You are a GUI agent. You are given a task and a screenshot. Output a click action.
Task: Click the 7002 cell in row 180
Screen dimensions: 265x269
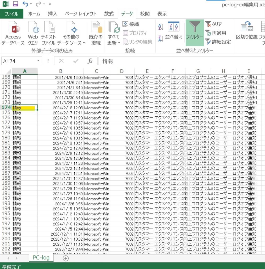point(122,138)
